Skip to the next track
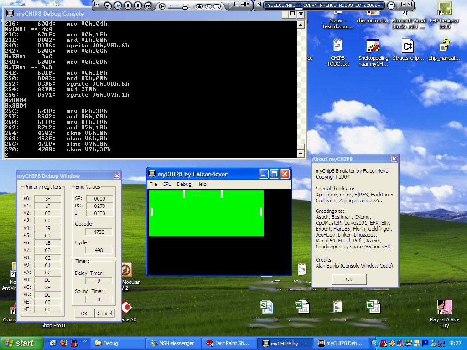This screenshot has height=350, width=467. pyautogui.click(x=148, y=6)
